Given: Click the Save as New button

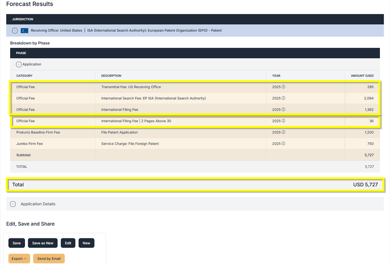Looking at the screenshot, I should pos(43,243).
